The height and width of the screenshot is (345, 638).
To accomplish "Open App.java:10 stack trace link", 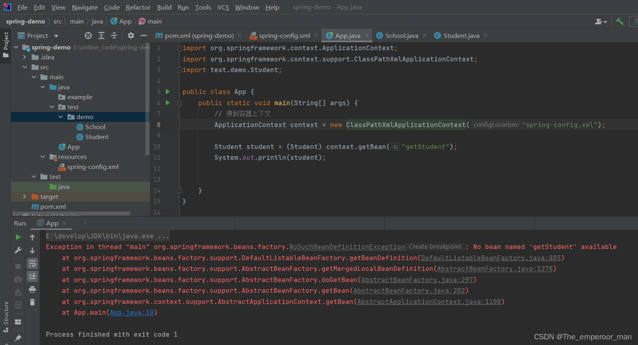I will (132, 313).
